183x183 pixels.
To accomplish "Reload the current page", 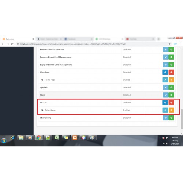I will pos(12,44).
